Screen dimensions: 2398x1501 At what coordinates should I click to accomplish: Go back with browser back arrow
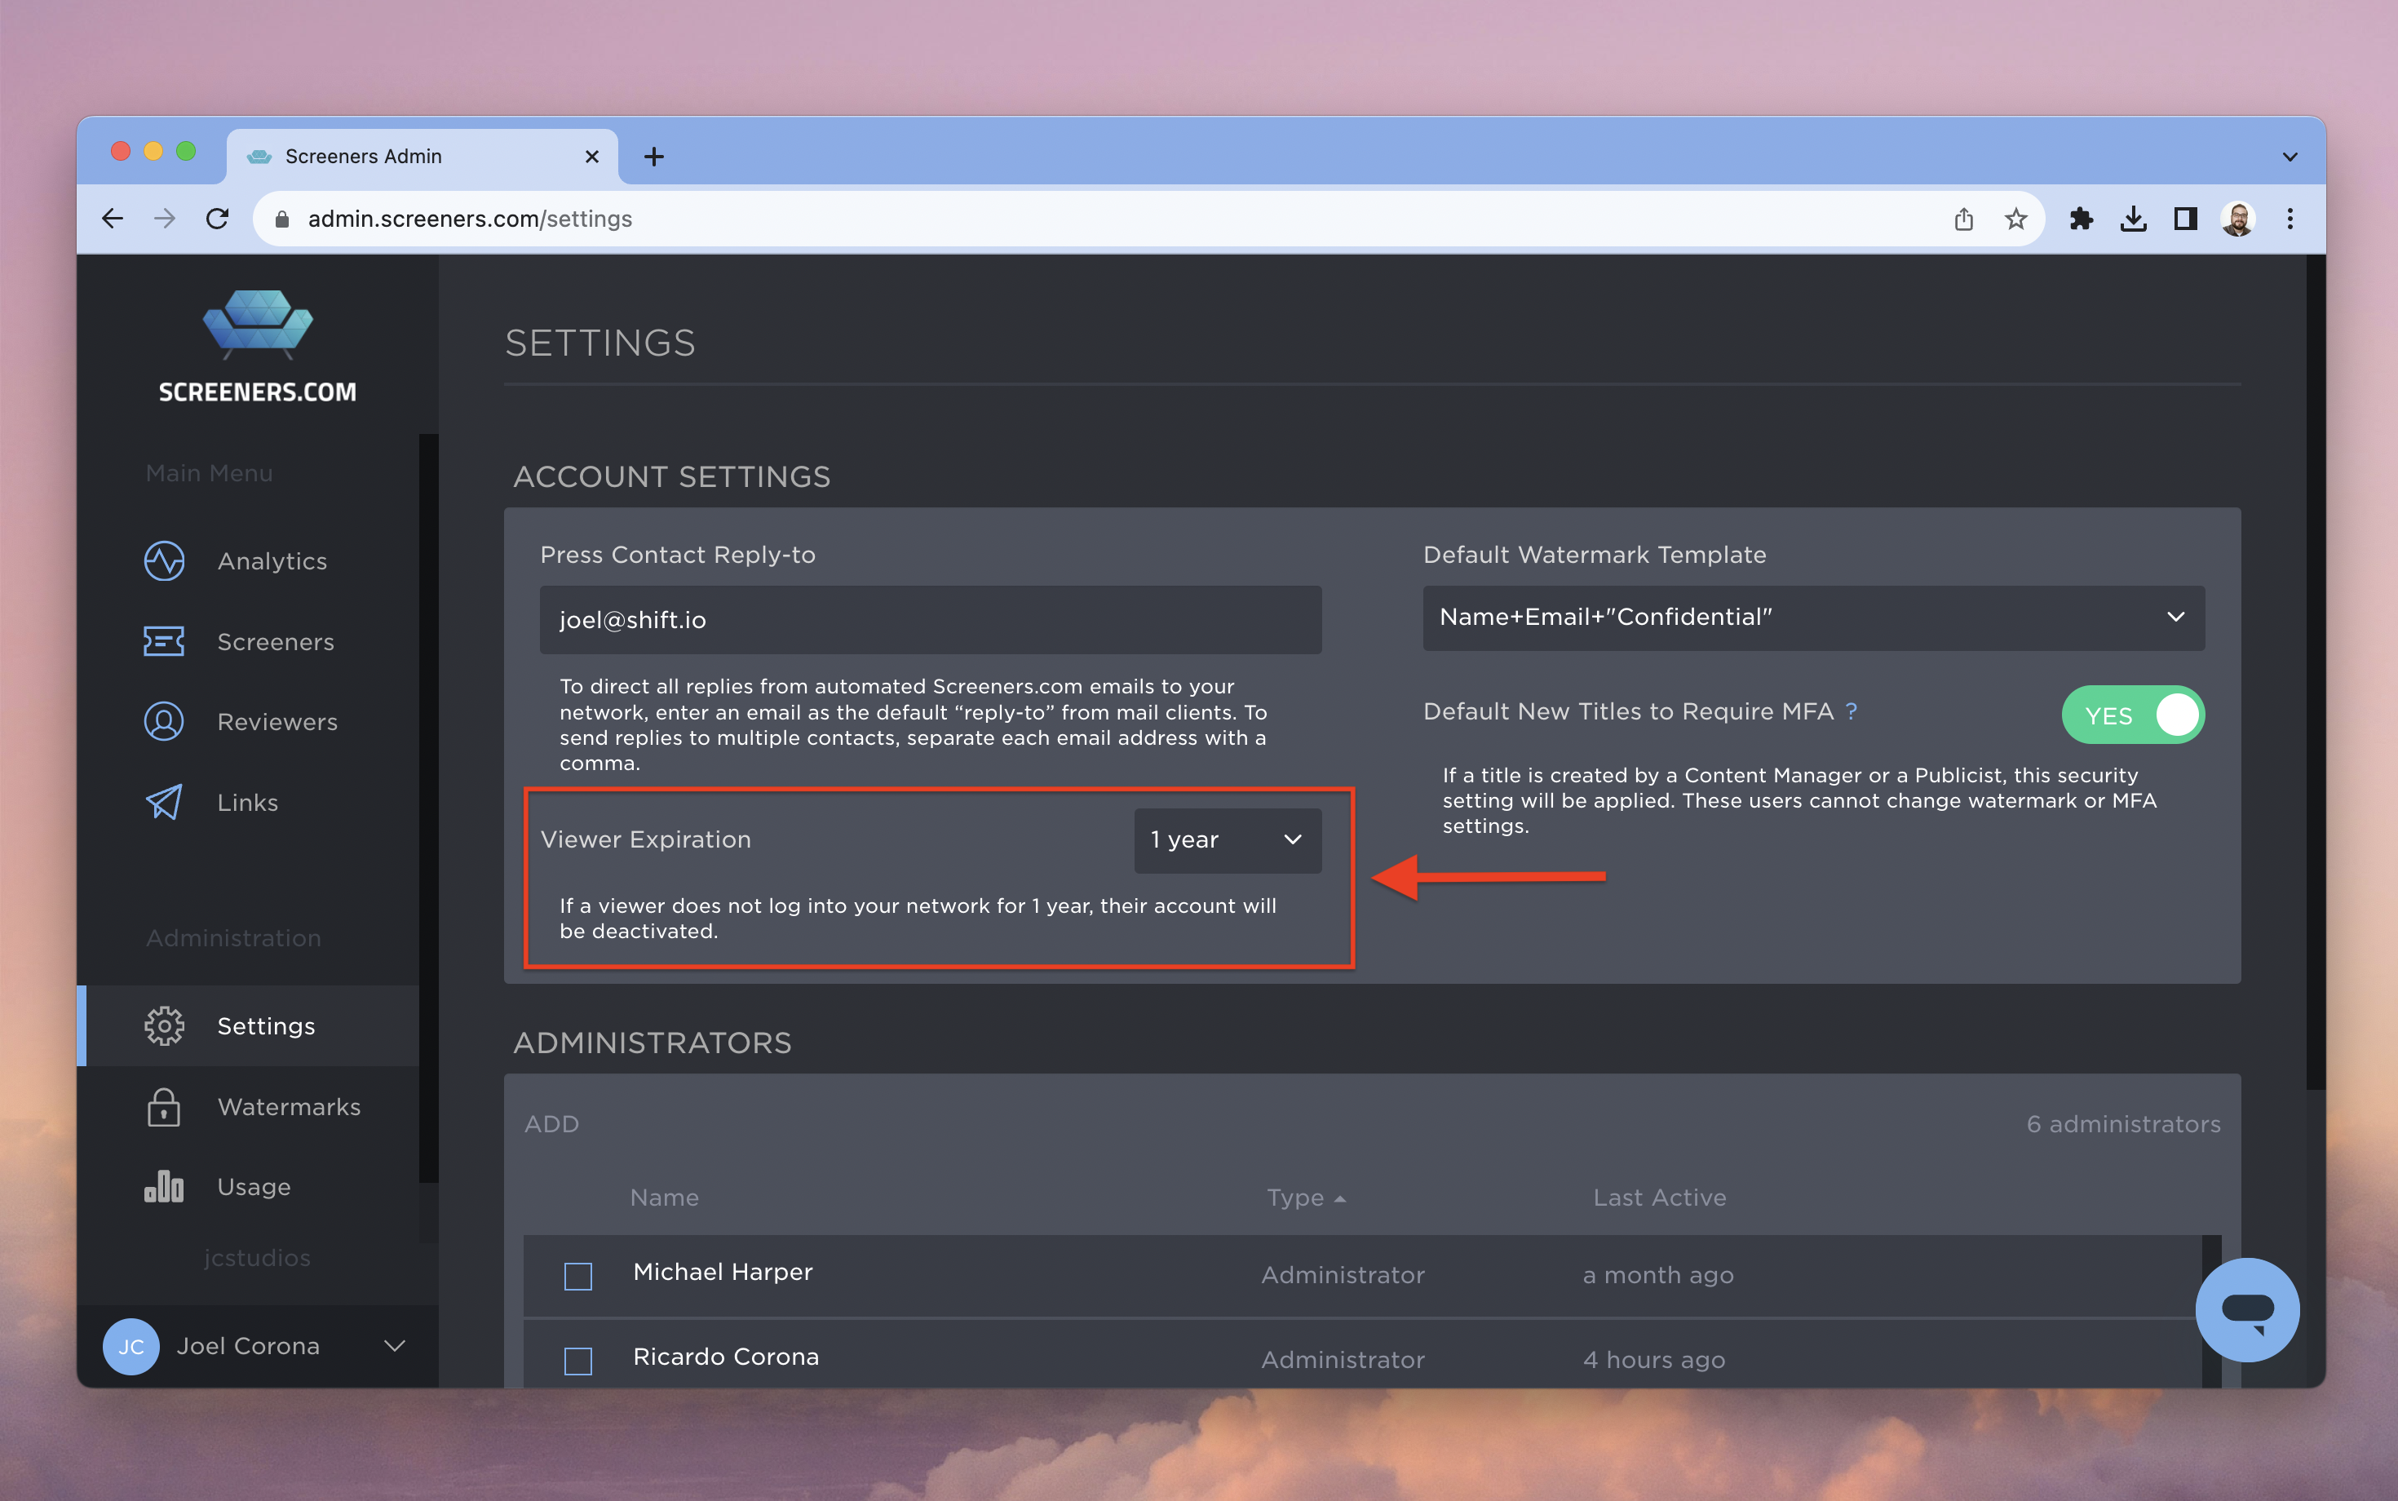click(x=113, y=219)
